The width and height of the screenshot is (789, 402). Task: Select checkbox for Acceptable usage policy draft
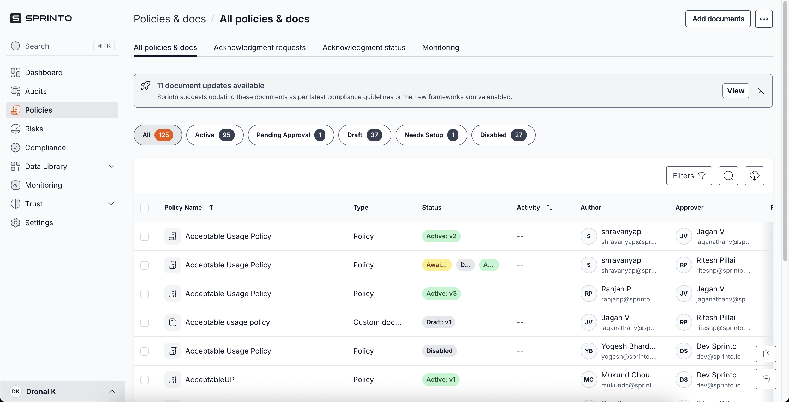[x=144, y=322]
